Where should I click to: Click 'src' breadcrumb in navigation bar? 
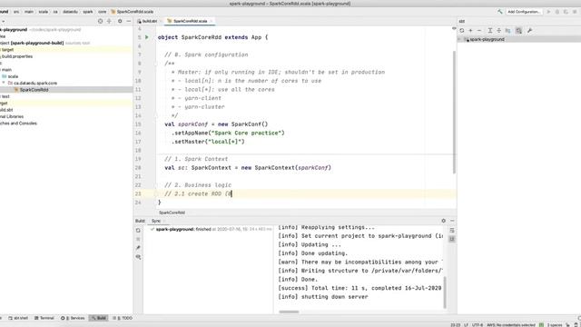point(16,12)
